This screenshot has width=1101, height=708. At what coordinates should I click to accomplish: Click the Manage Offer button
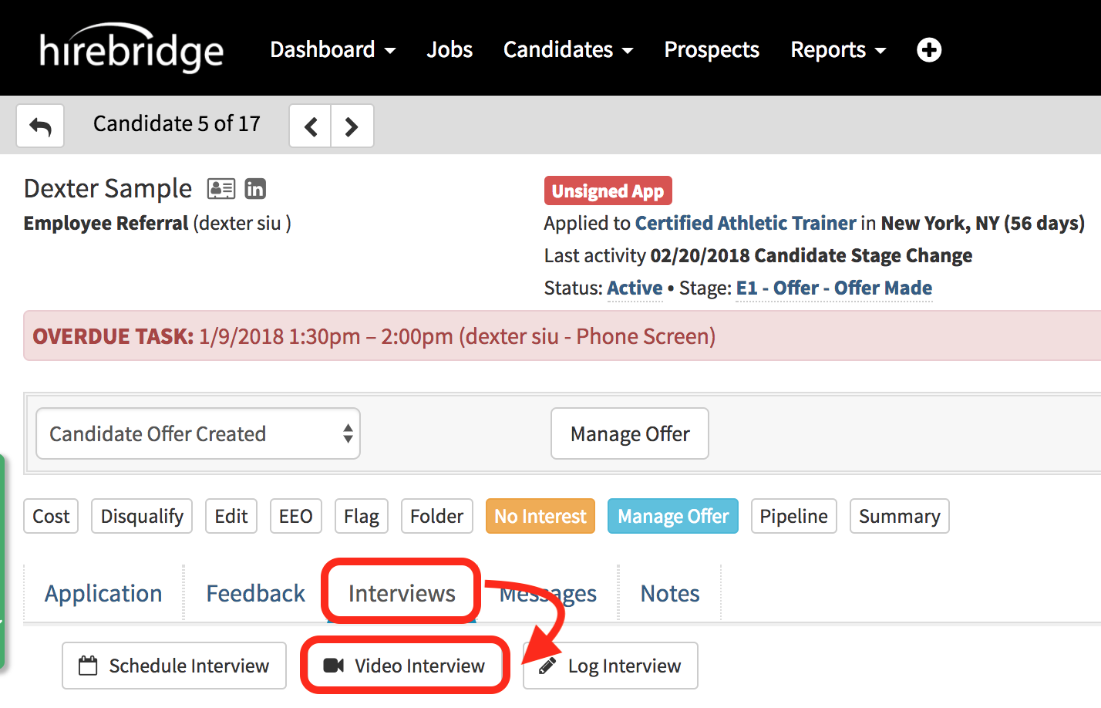tap(629, 433)
